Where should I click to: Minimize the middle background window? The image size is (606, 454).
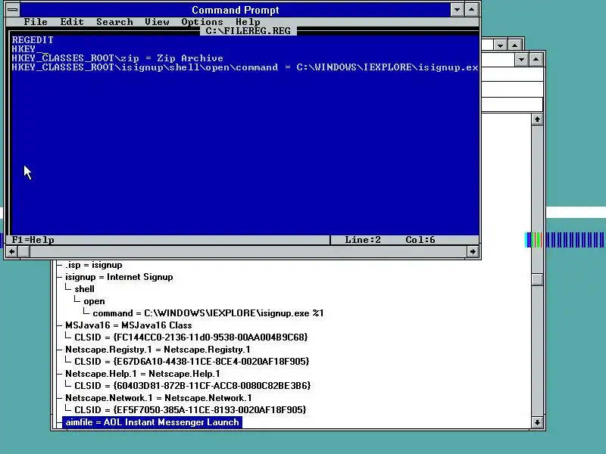tap(501, 45)
